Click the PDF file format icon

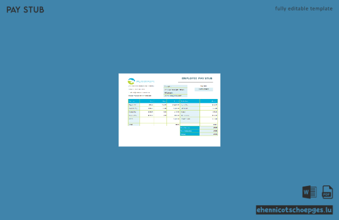click(327, 192)
